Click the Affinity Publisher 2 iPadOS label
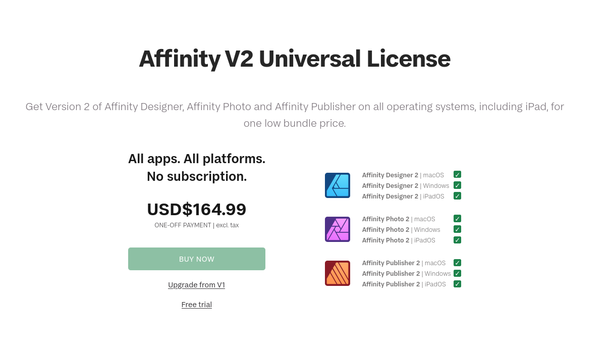The height and width of the screenshot is (346, 610). 404,284
